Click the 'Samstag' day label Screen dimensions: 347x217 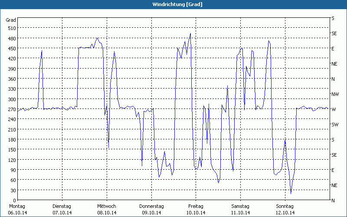[240, 207]
